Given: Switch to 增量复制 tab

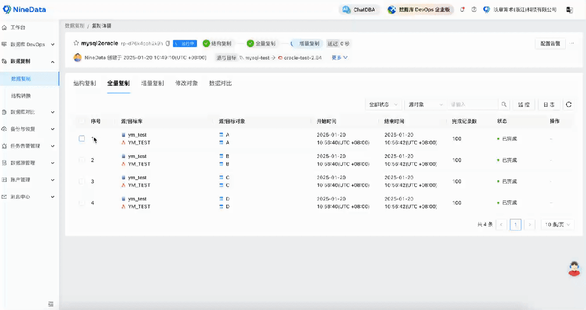Looking at the screenshot, I should point(152,83).
